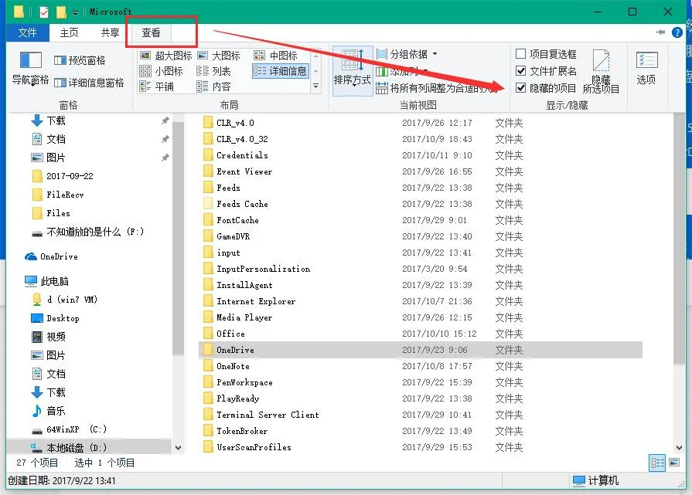Image resolution: width=692 pixels, height=495 pixels.
Task: Open the 排序方式 sort options
Action: pos(353,70)
